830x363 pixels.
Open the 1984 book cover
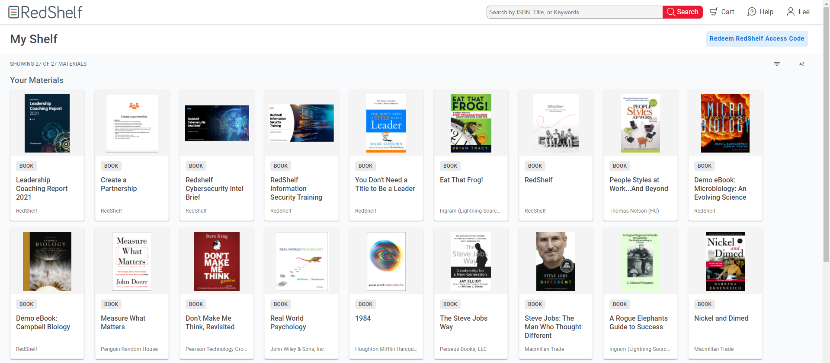(386, 261)
